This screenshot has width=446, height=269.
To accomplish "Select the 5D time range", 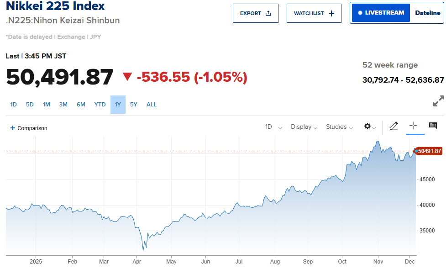I will coord(30,105).
